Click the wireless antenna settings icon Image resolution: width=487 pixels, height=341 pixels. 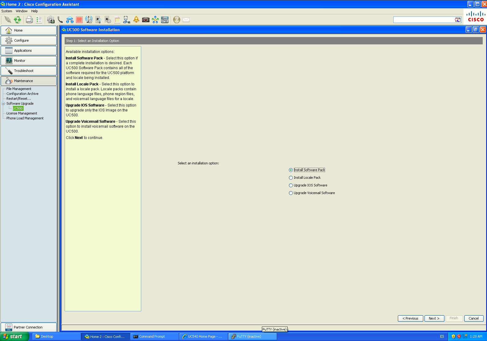pyautogui.click(x=89, y=20)
